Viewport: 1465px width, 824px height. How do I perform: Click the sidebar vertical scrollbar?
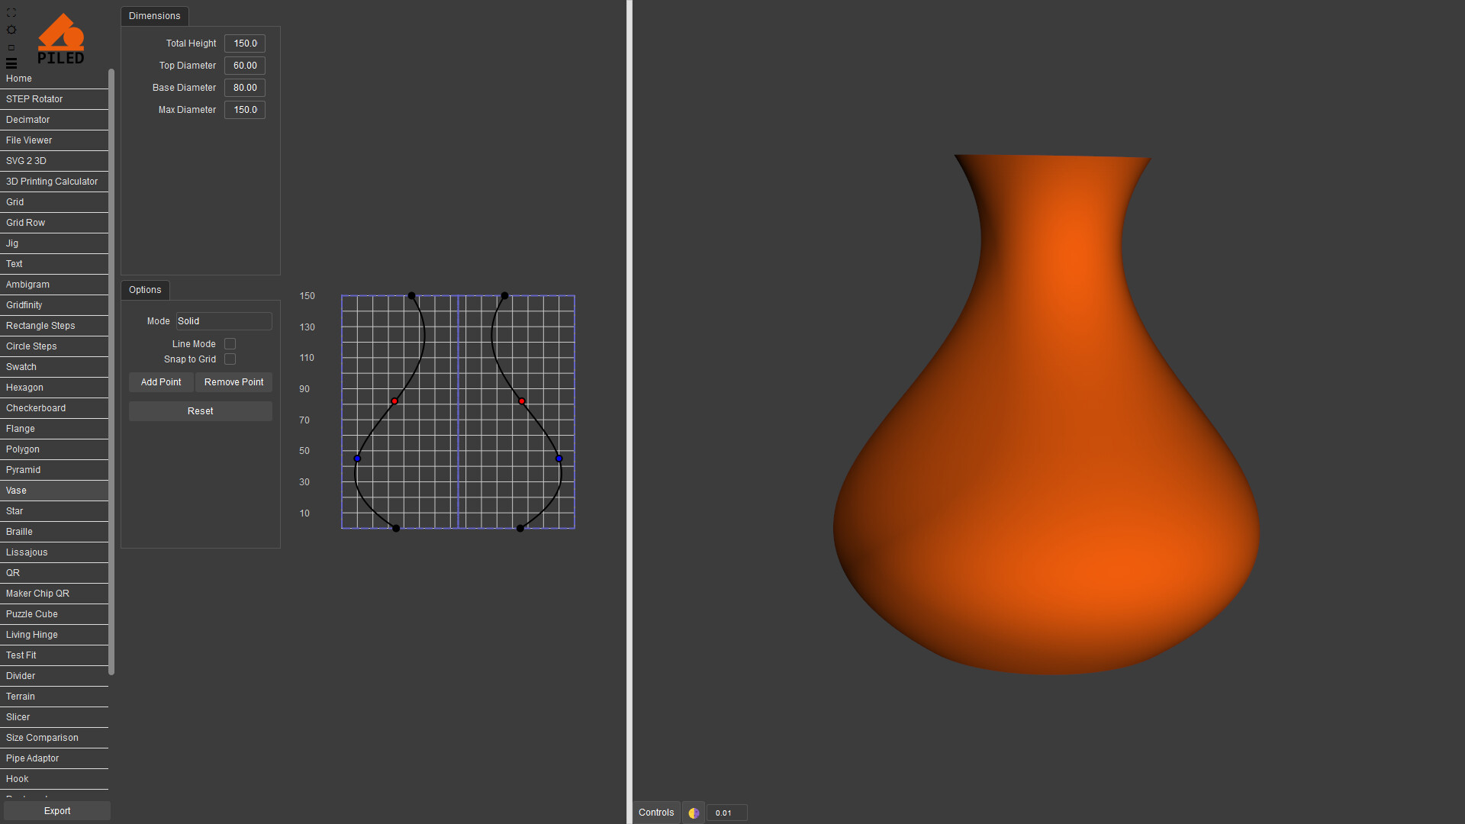pos(111,372)
